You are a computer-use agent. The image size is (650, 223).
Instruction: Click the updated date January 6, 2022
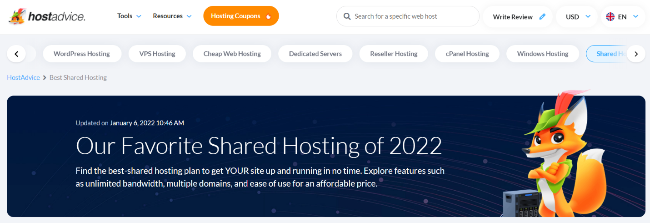147,122
